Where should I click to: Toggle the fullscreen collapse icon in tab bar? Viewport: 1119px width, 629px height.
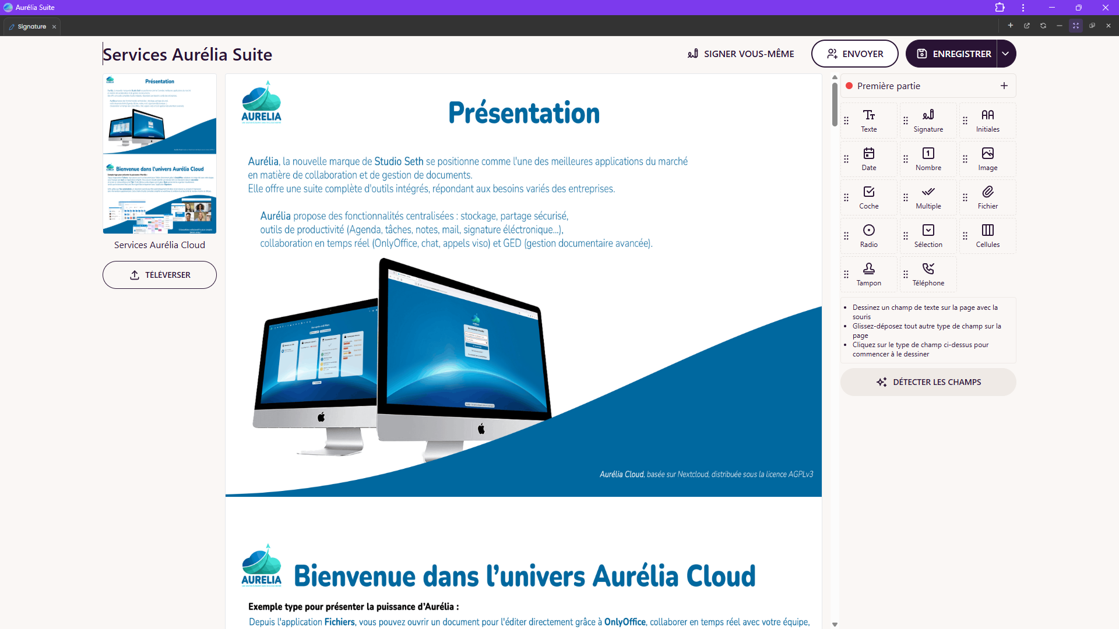[x=1076, y=26]
